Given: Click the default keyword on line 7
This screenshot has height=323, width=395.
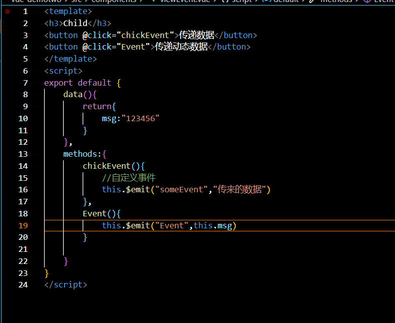Looking at the screenshot, I should click(x=95, y=83).
